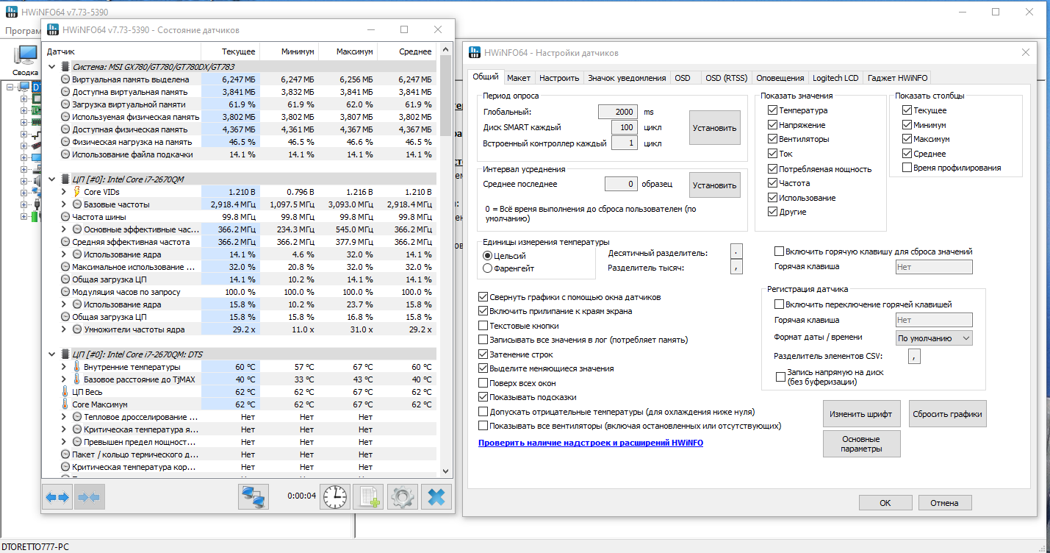Open the remote center network computers icon
The image size is (1050, 553).
click(253, 497)
